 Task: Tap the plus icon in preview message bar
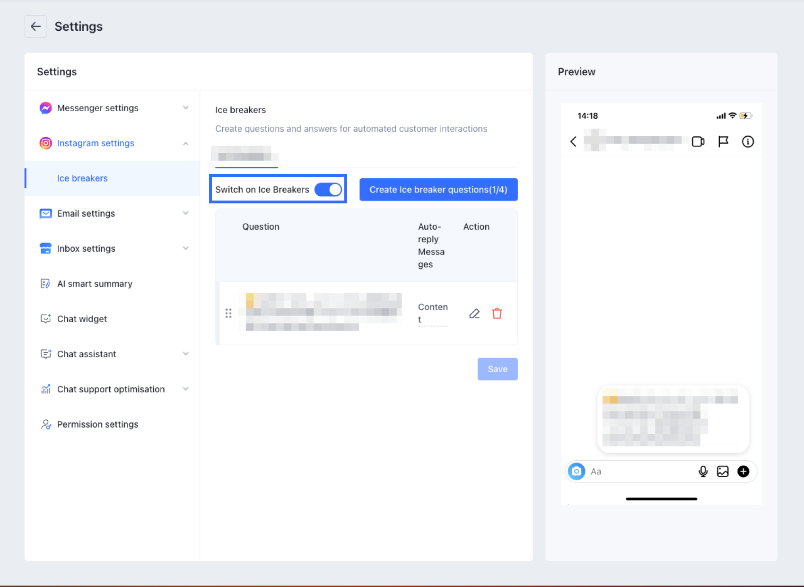743,471
